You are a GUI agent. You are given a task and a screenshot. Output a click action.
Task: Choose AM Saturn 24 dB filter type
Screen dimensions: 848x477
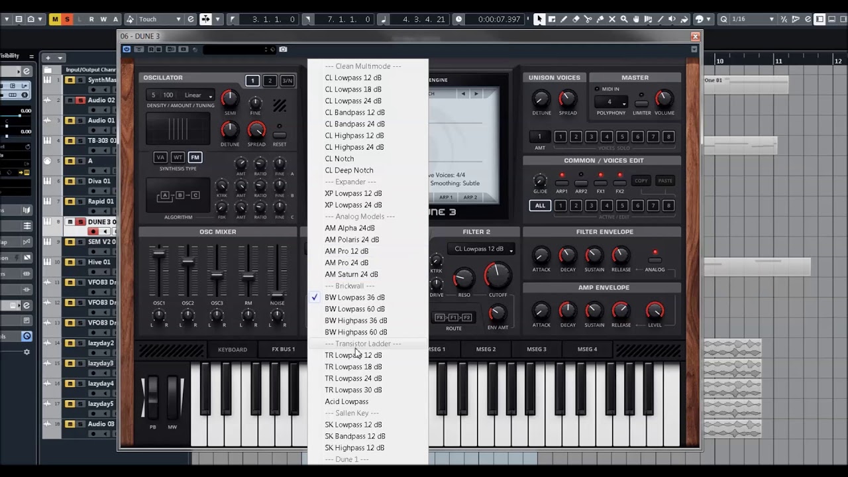352,274
